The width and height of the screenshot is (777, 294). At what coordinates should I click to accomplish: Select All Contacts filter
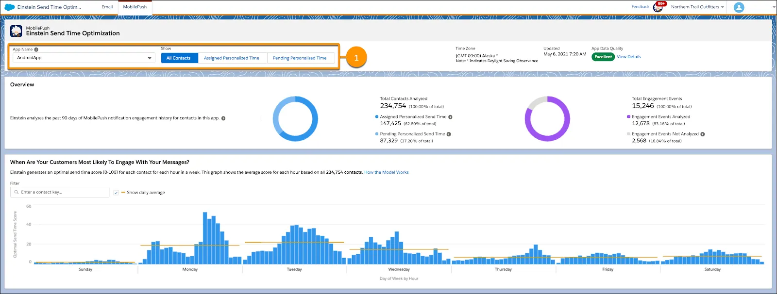pyautogui.click(x=179, y=58)
